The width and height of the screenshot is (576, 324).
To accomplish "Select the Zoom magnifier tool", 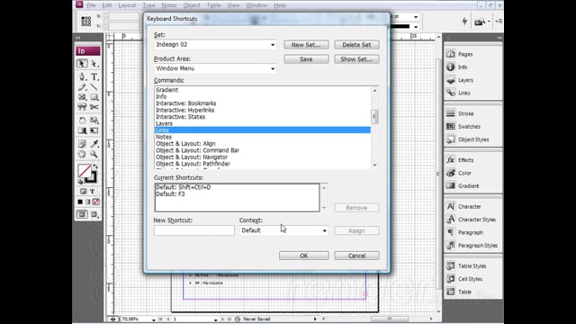I will (x=94, y=154).
